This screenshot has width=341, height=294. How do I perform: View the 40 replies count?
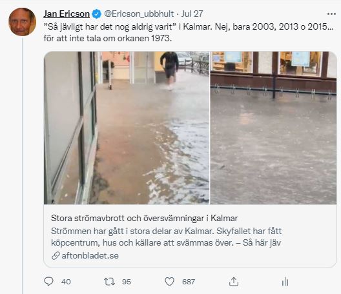click(x=66, y=282)
